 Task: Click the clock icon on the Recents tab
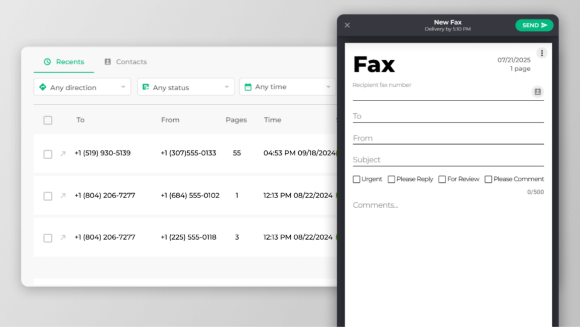(47, 62)
